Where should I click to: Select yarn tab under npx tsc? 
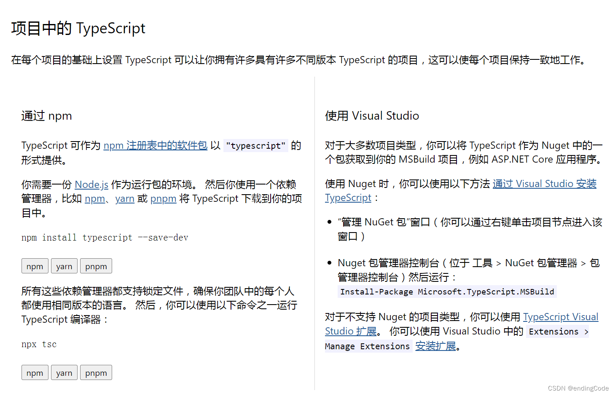64,373
